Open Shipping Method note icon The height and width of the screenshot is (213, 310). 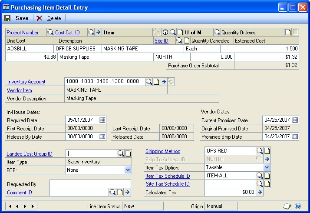coord(267,151)
